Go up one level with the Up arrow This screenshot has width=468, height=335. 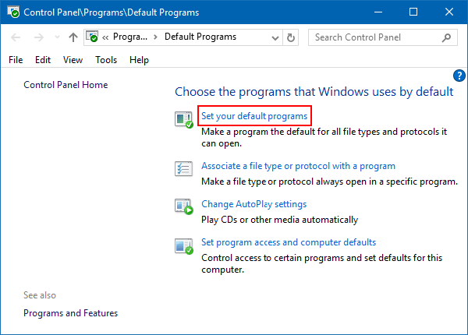(x=73, y=37)
